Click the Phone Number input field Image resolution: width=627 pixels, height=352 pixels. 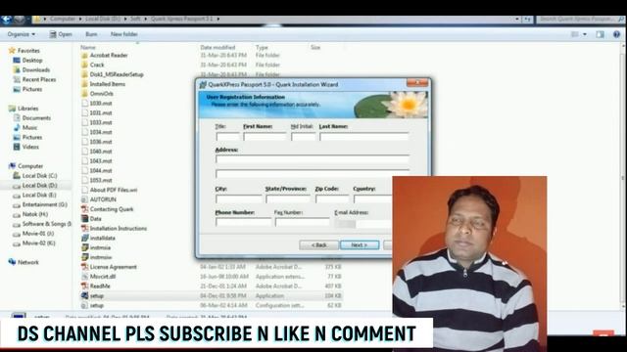tap(244, 222)
